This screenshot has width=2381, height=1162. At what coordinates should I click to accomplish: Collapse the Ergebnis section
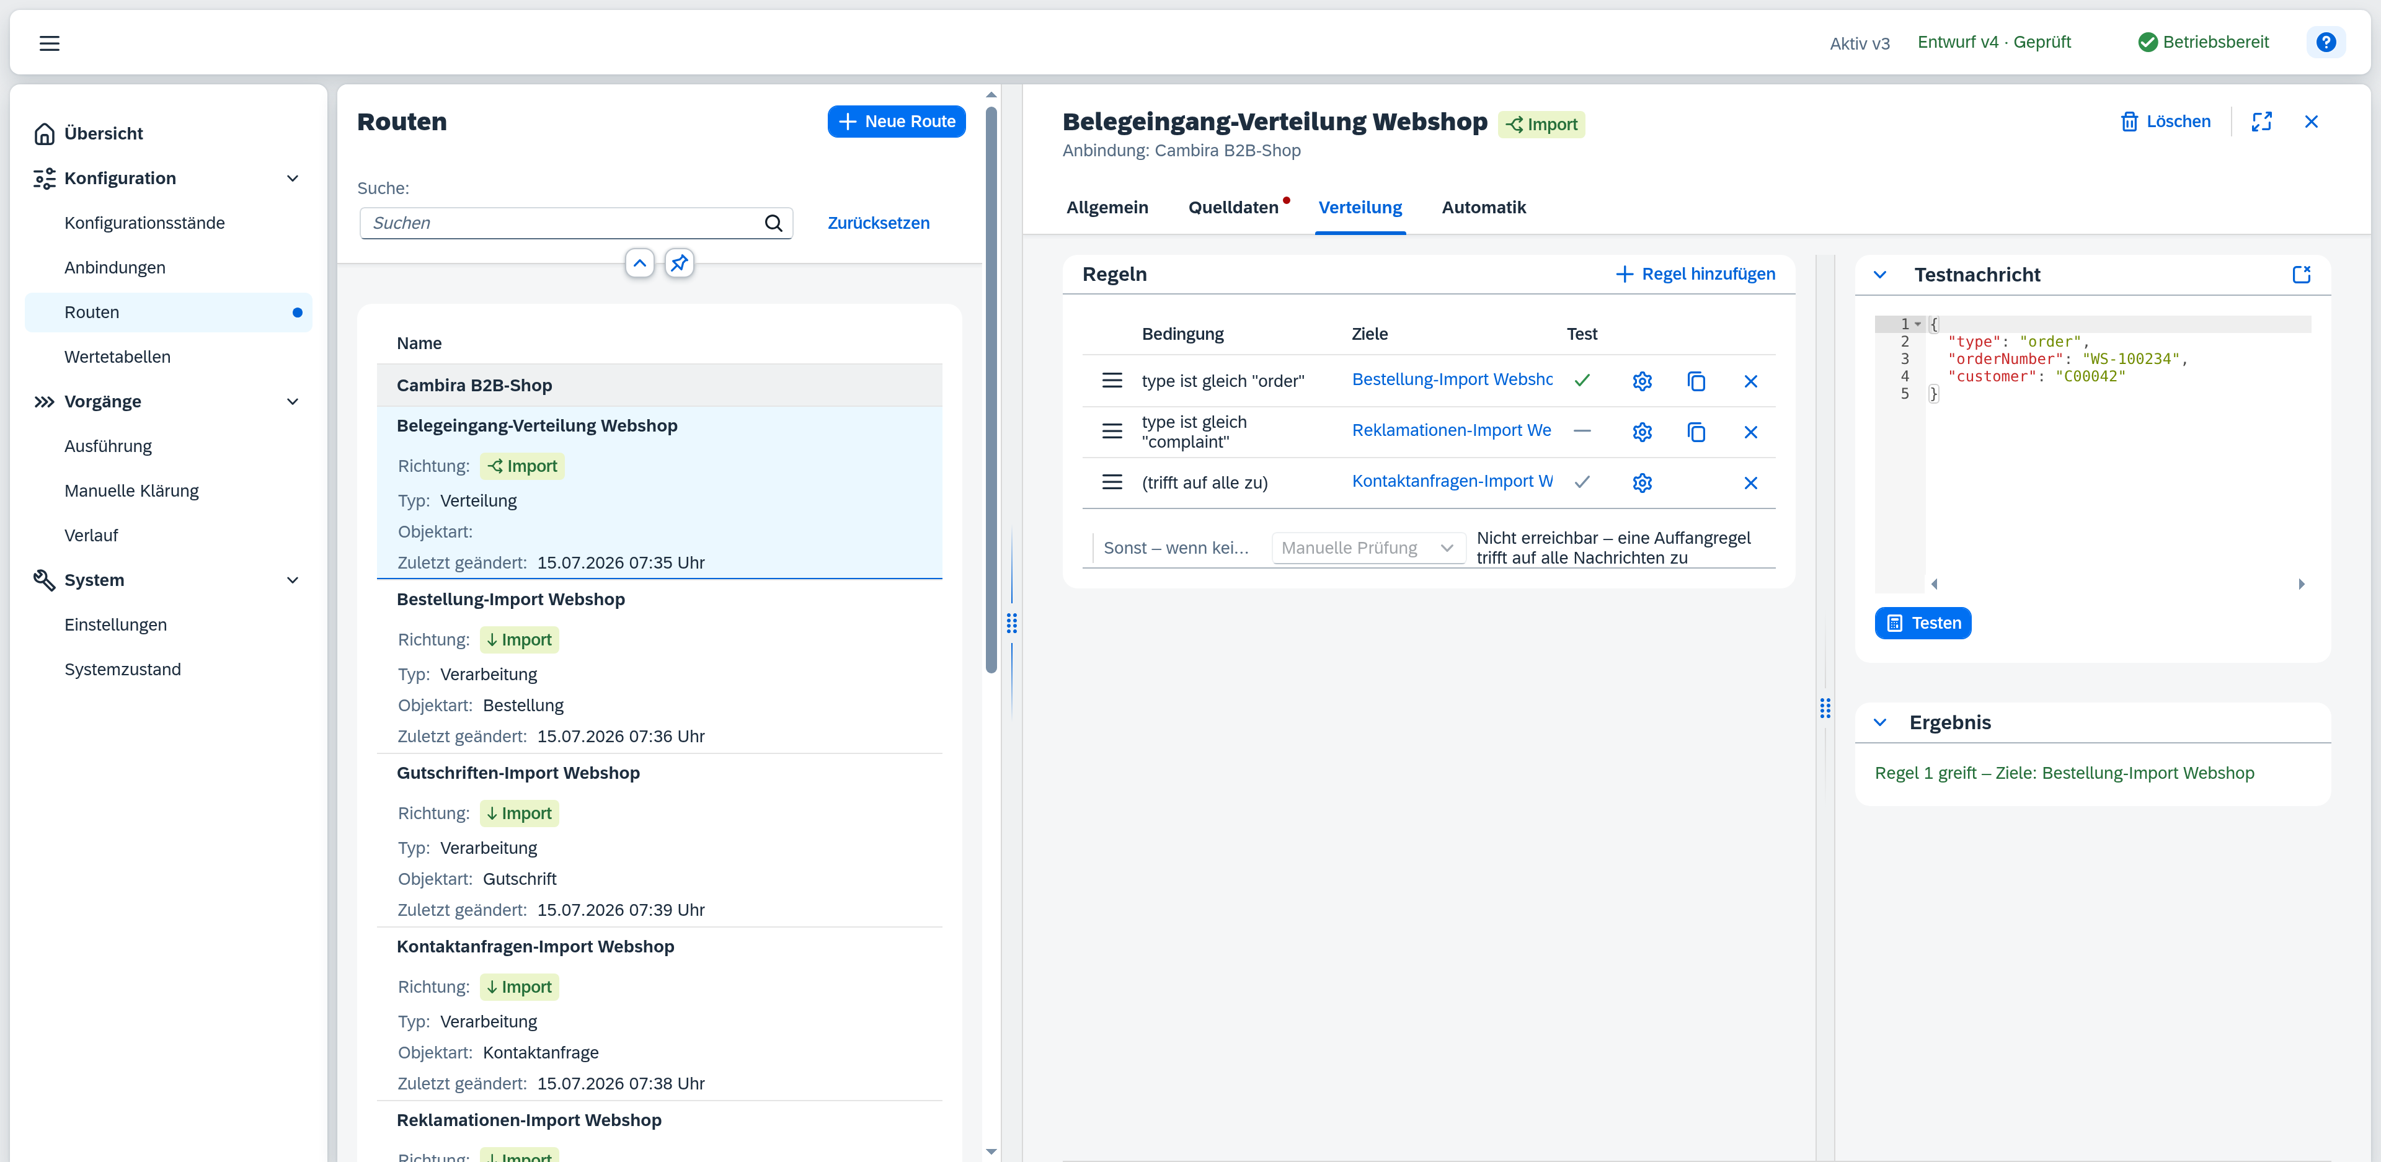pos(1880,723)
